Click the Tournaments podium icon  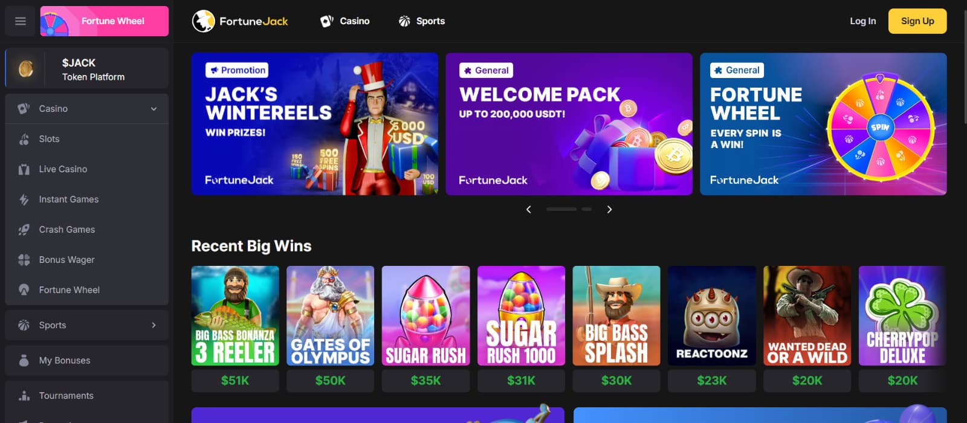(x=24, y=396)
